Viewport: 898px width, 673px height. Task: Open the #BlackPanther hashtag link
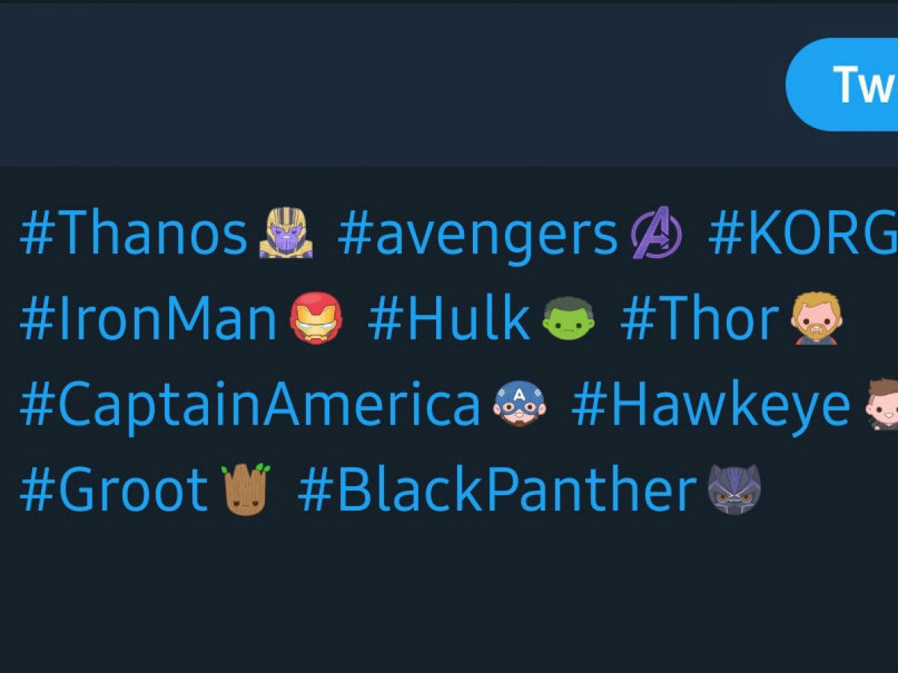pyautogui.click(x=498, y=491)
